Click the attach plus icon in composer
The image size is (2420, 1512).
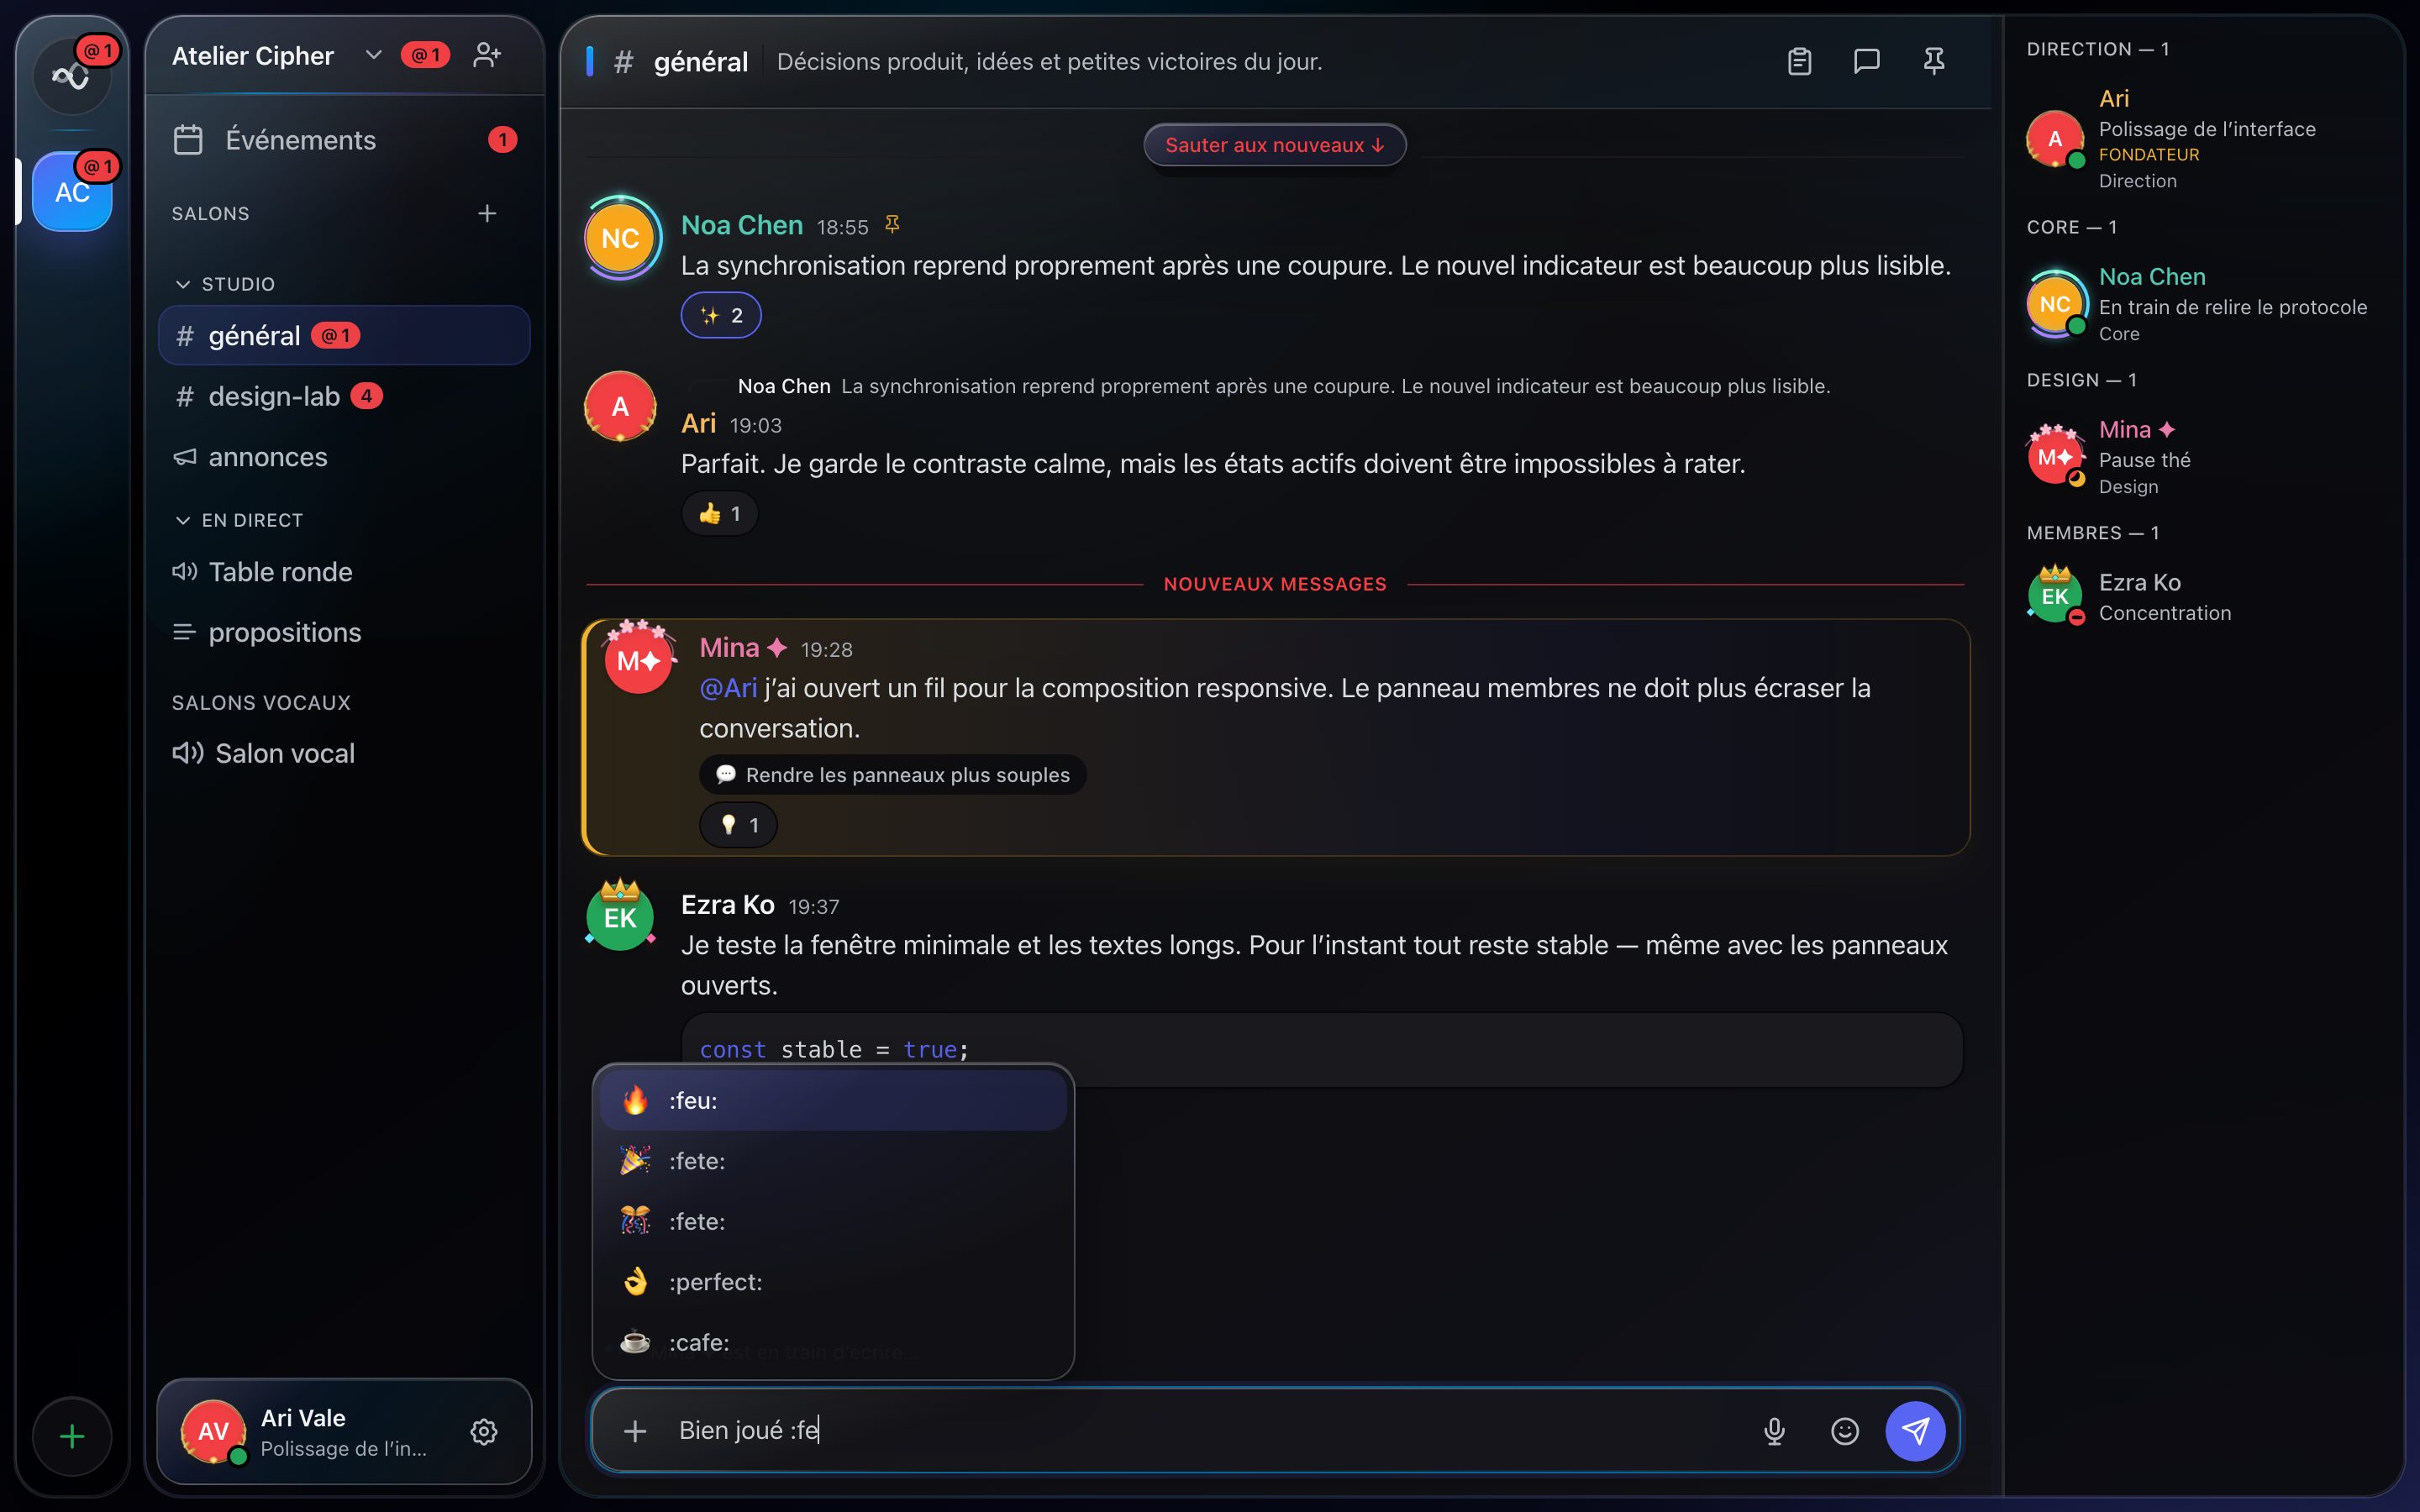[635, 1431]
